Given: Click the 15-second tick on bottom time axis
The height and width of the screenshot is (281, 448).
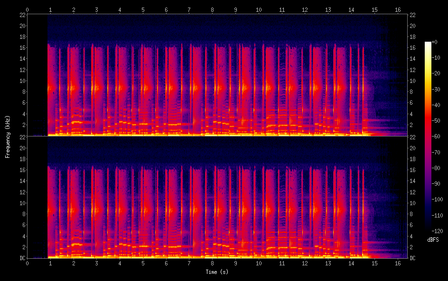Looking at the screenshot, I should click(x=374, y=263).
